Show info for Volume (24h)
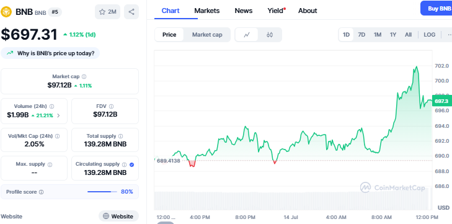 point(52,106)
